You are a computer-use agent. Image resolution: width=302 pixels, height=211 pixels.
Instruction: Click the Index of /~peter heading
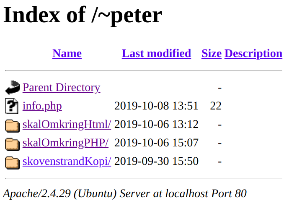83,16
